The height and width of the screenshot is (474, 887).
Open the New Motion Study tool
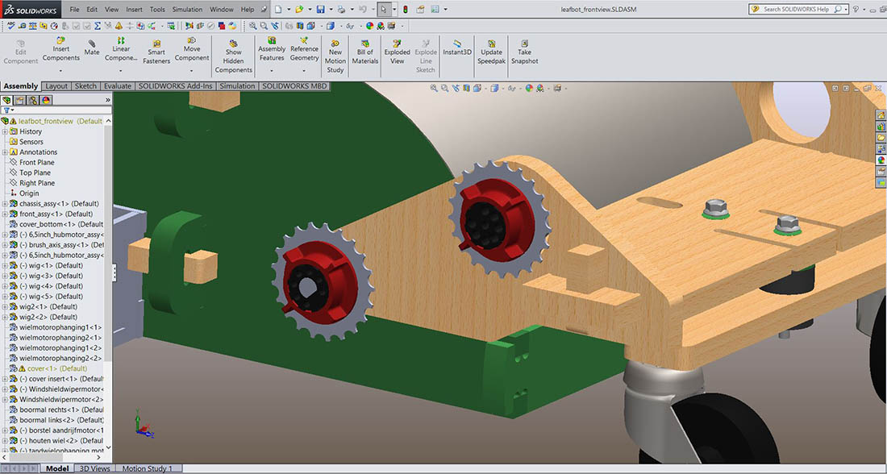[335, 56]
